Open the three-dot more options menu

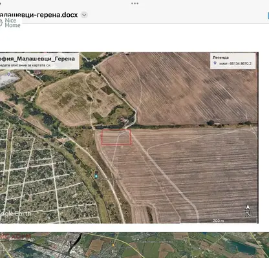point(134,3)
